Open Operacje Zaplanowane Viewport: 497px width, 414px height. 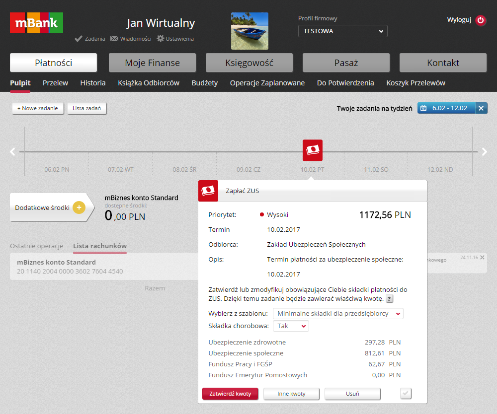pyautogui.click(x=267, y=83)
